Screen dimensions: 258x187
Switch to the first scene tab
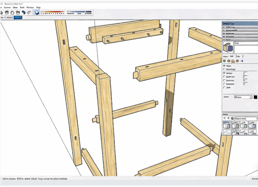pos(3,18)
